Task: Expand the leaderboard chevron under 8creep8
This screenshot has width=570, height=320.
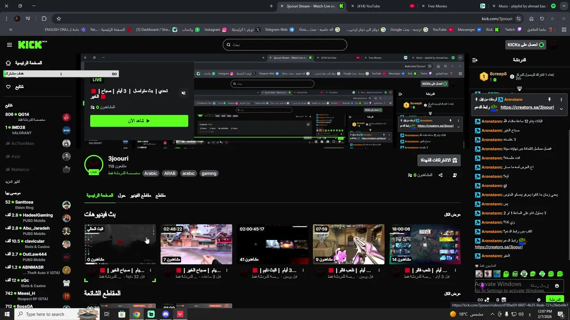Action: point(519,89)
